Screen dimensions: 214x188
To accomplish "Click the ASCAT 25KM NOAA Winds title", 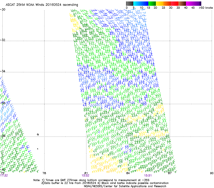I will 42,5.
